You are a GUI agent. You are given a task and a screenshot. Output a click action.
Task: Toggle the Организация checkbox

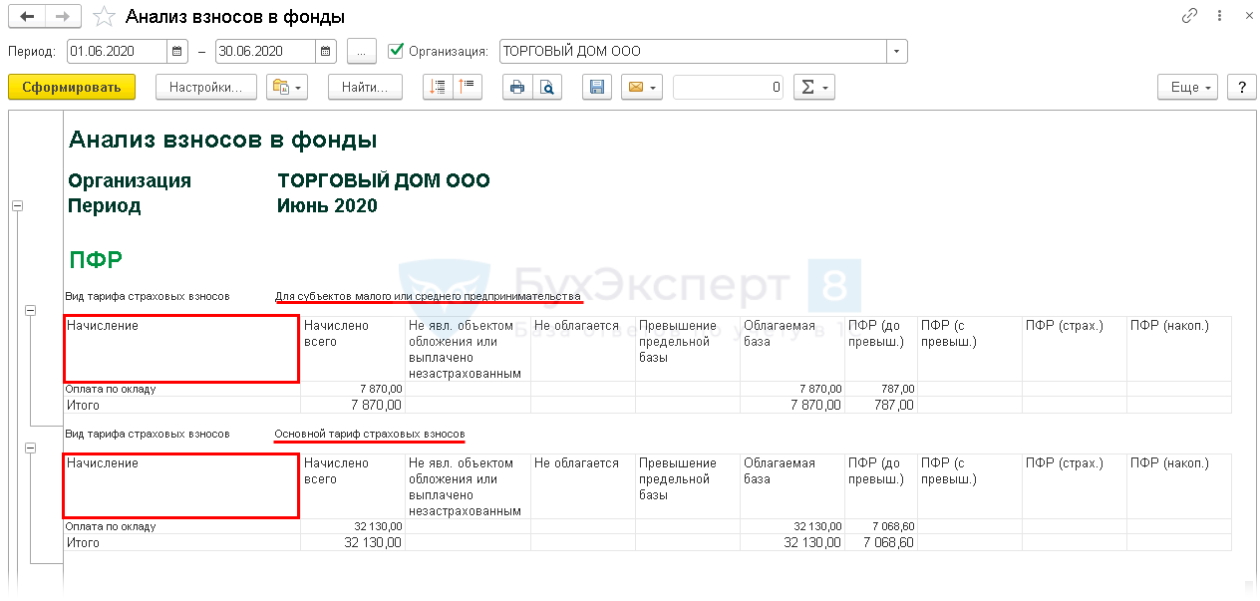(396, 51)
